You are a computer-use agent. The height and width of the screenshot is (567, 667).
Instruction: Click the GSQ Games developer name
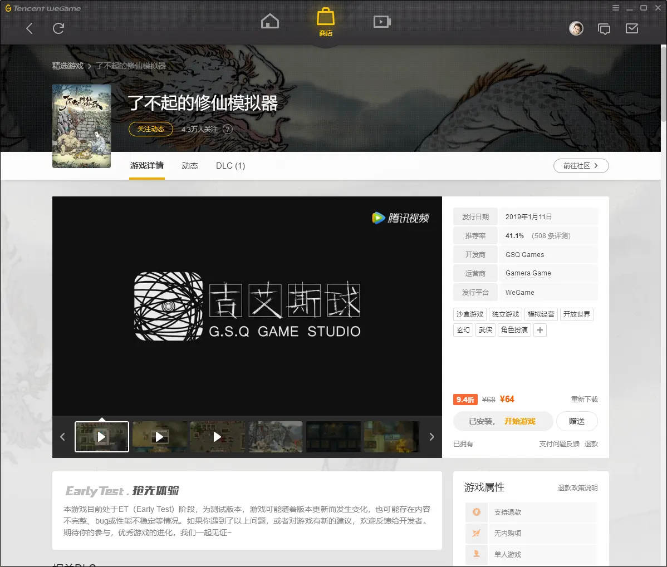click(x=525, y=255)
